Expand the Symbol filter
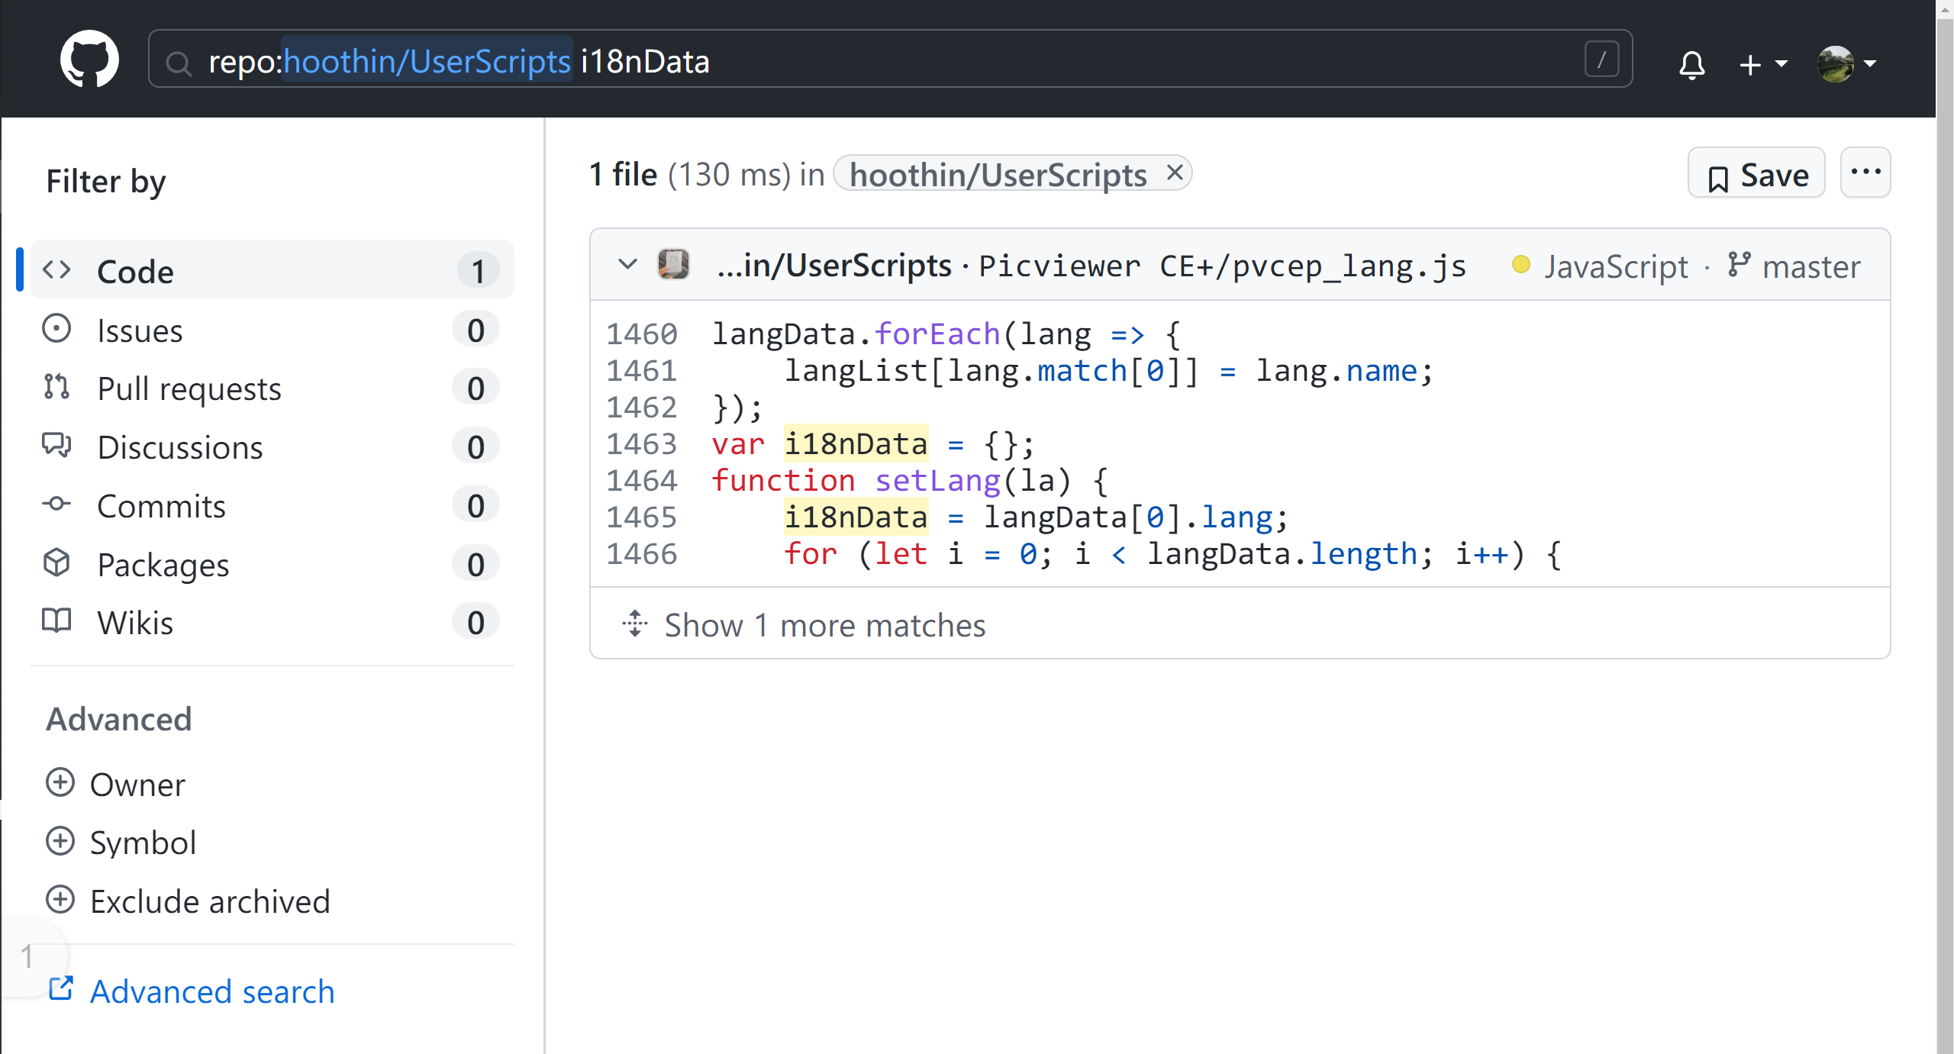 pyautogui.click(x=60, y=841)
